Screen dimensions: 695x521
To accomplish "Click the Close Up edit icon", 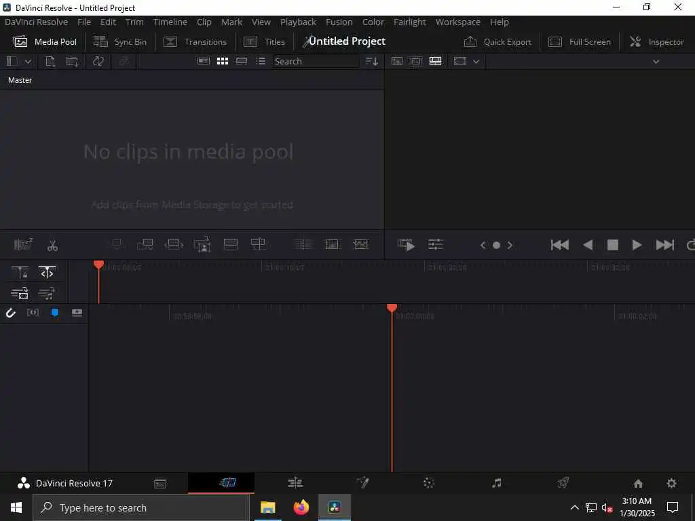I will coord(202,244).
